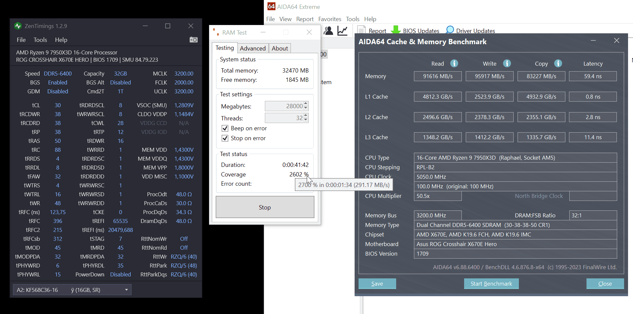
Task: Click the Threads input field
Action: [284, 118]
